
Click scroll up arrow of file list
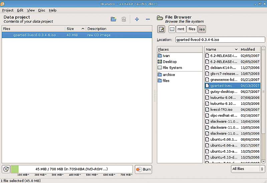(263, 48)
